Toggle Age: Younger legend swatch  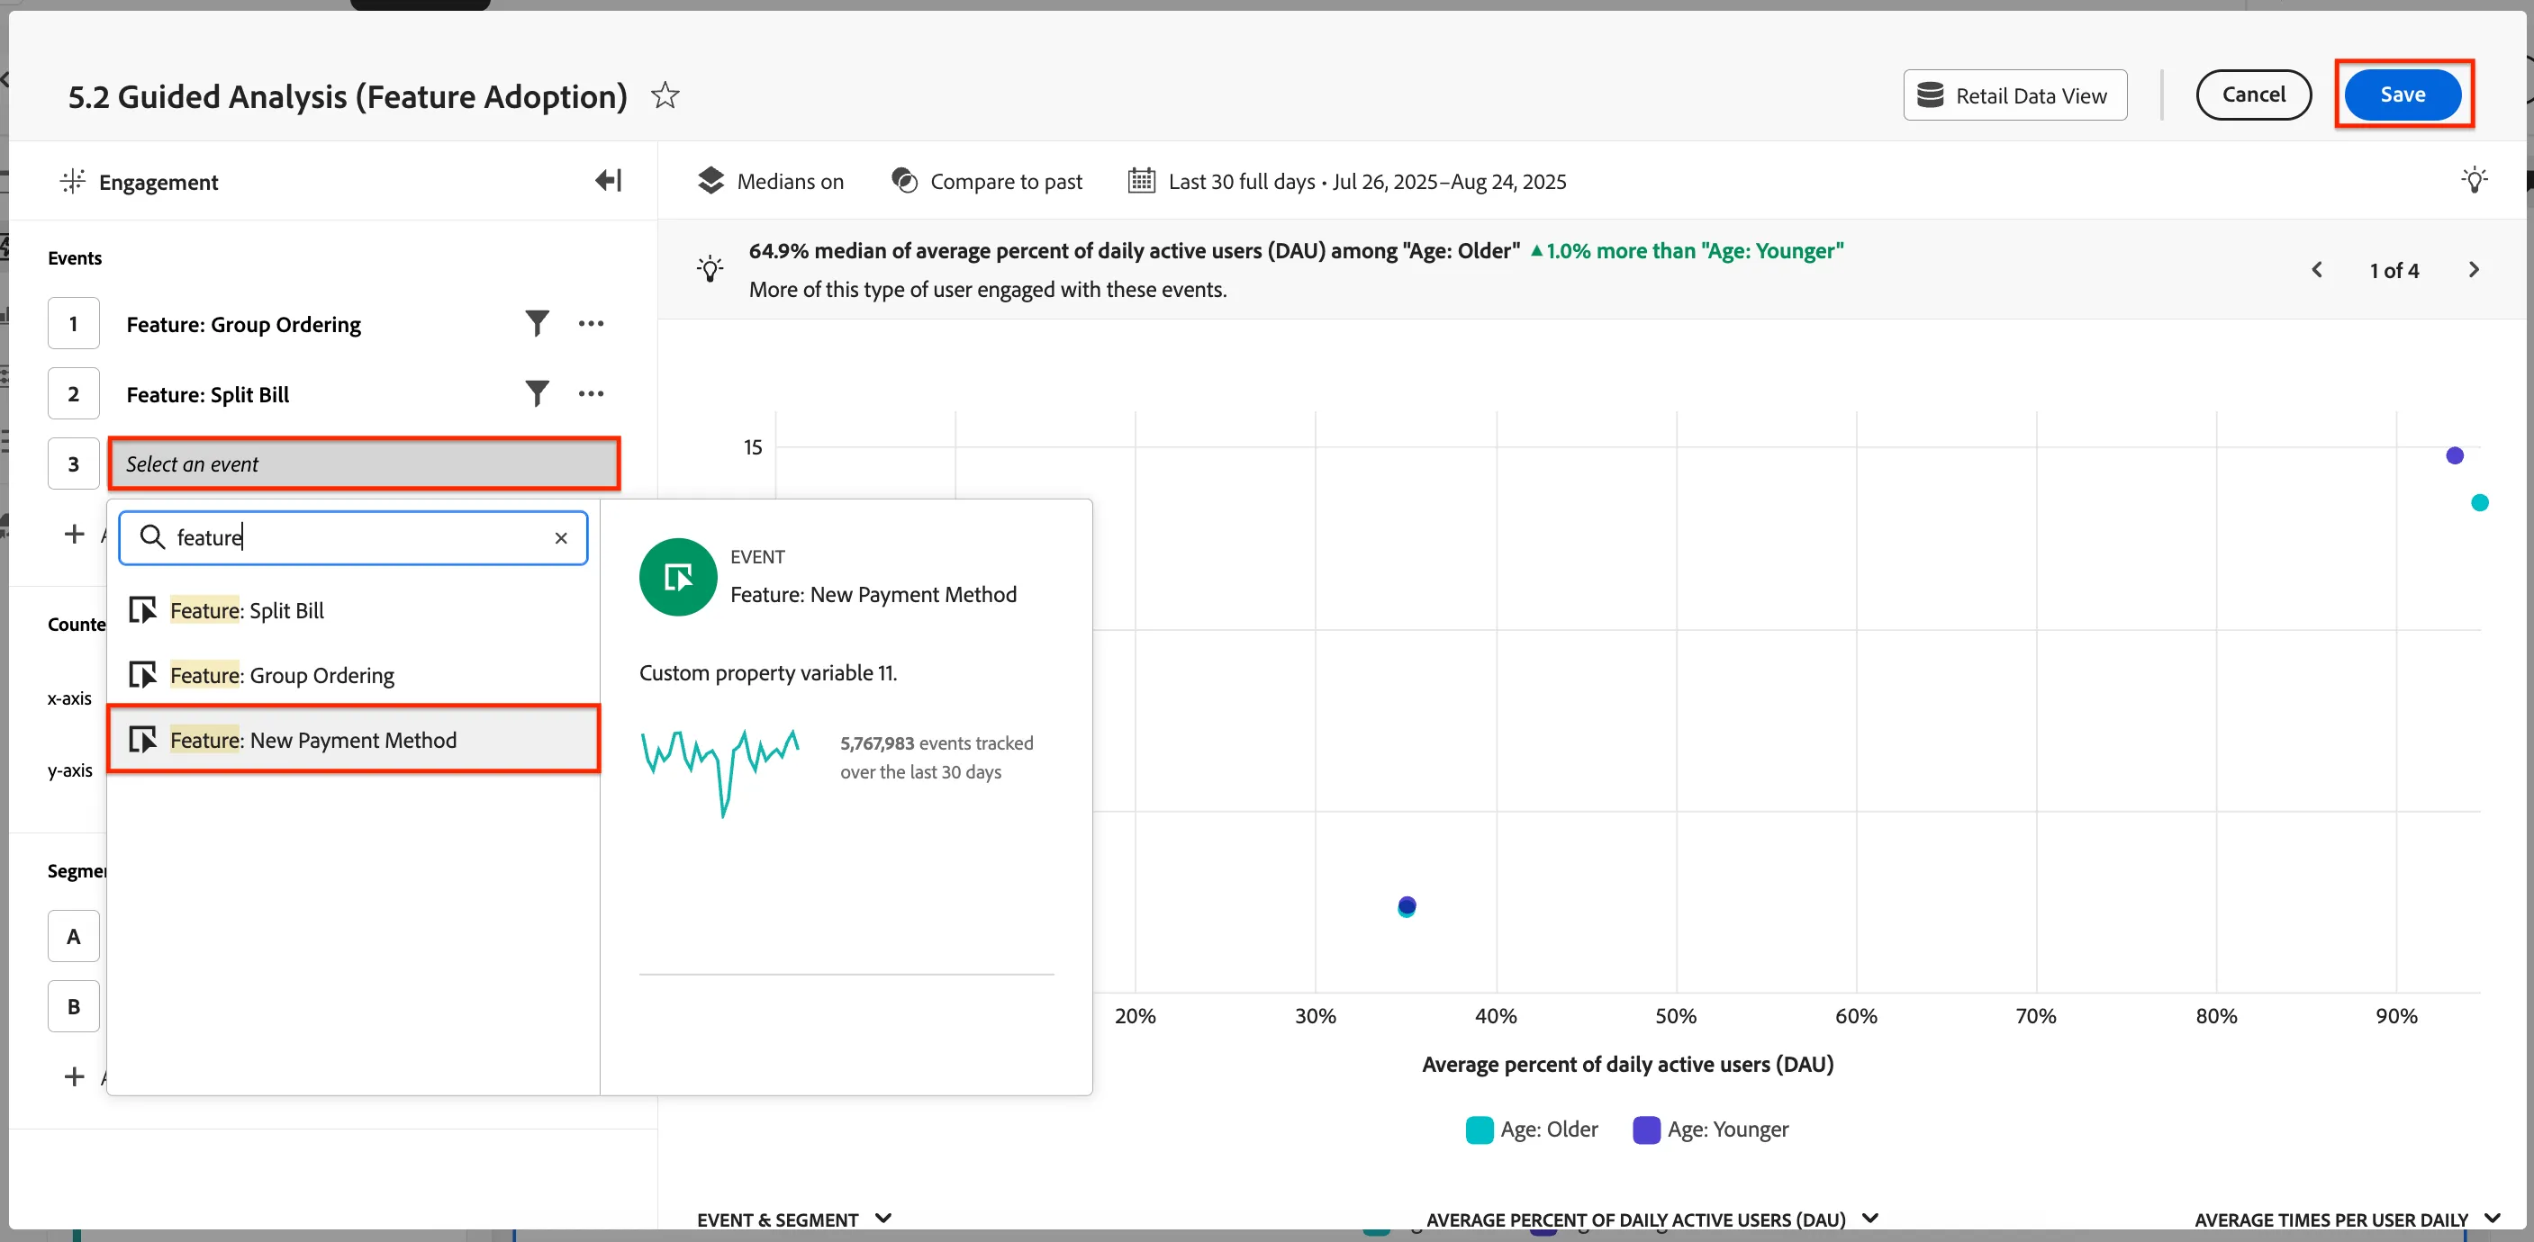point(1646,1129)
